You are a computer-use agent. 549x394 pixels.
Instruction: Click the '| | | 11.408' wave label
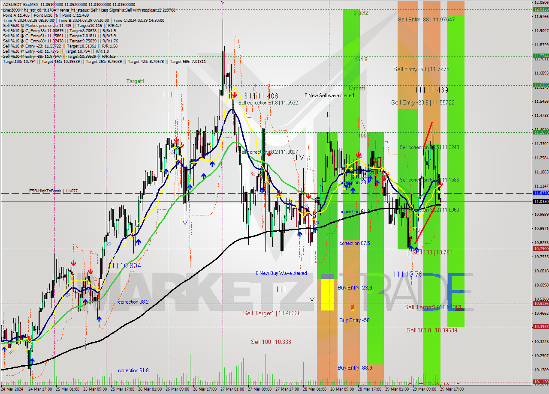(262, 96)
